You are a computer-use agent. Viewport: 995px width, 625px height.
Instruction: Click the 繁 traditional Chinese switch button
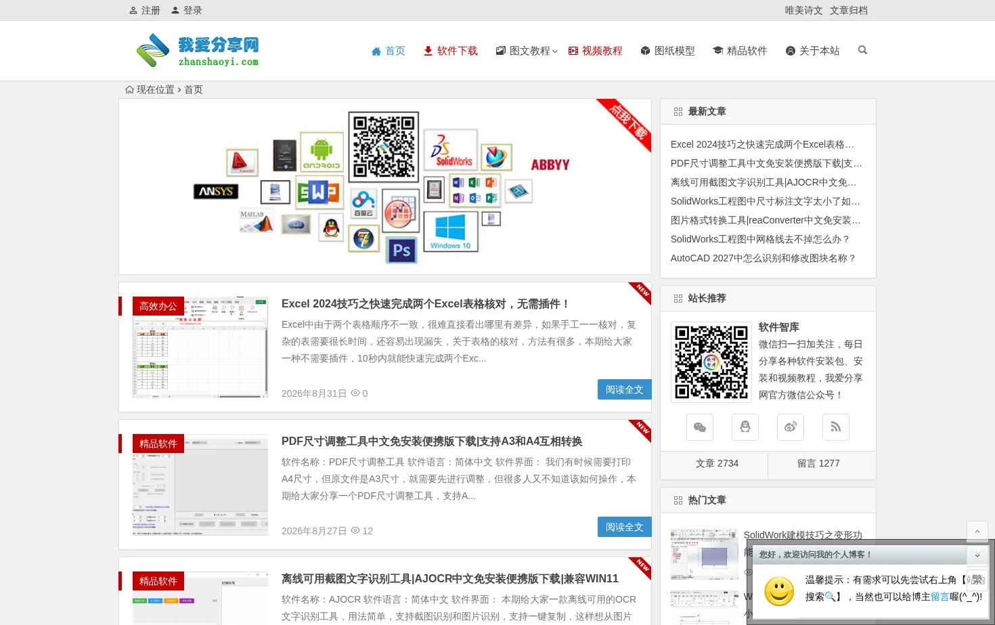[977, 580]
